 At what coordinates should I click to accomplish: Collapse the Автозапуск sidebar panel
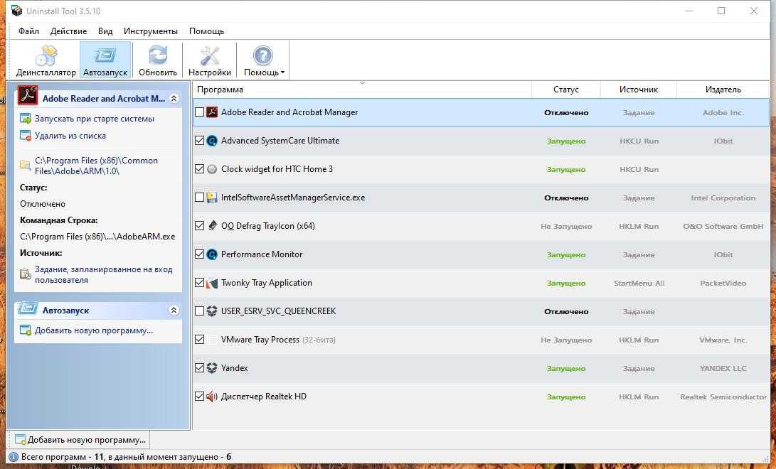174,311
